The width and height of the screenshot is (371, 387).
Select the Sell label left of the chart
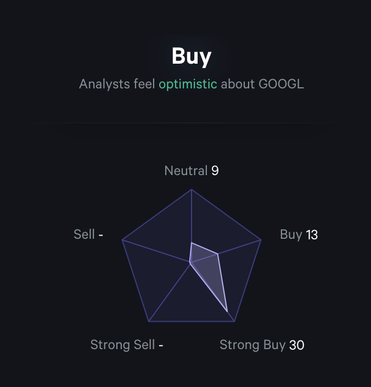84,234
